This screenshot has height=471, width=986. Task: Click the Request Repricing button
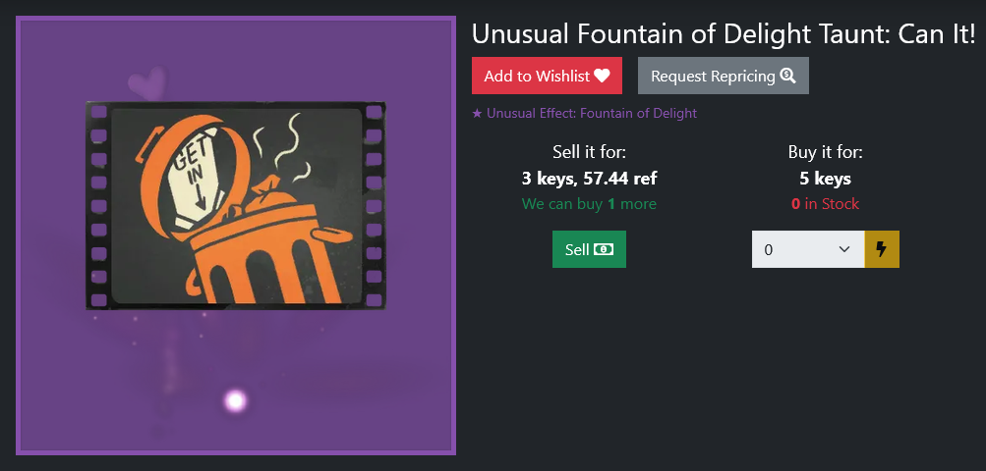(724, 76)
